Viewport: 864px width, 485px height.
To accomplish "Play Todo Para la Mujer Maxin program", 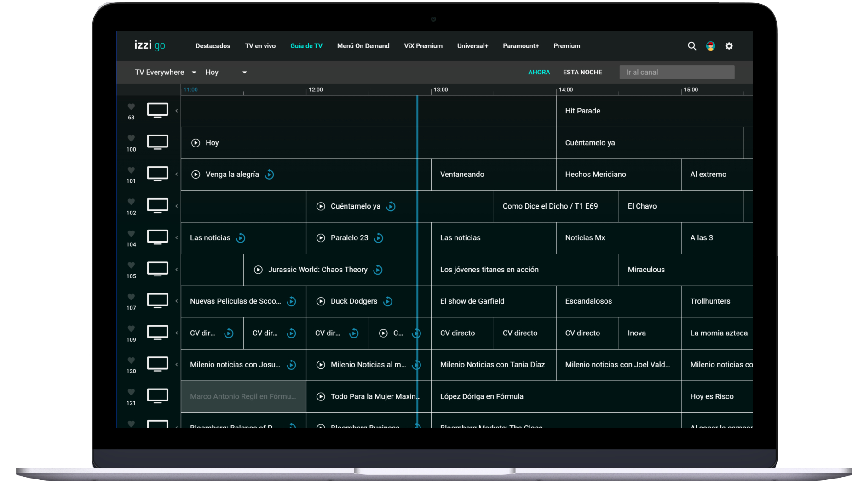I will click(321, 396).
